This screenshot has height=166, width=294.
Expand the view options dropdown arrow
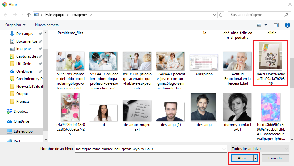[266, 25]
